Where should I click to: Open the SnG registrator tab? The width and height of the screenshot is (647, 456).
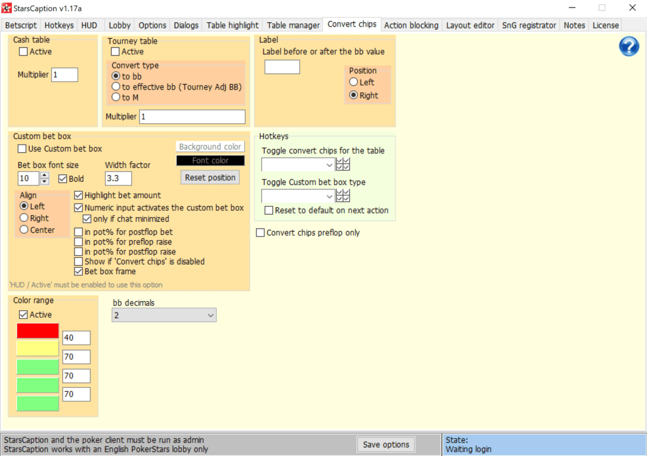coord(529,25)
